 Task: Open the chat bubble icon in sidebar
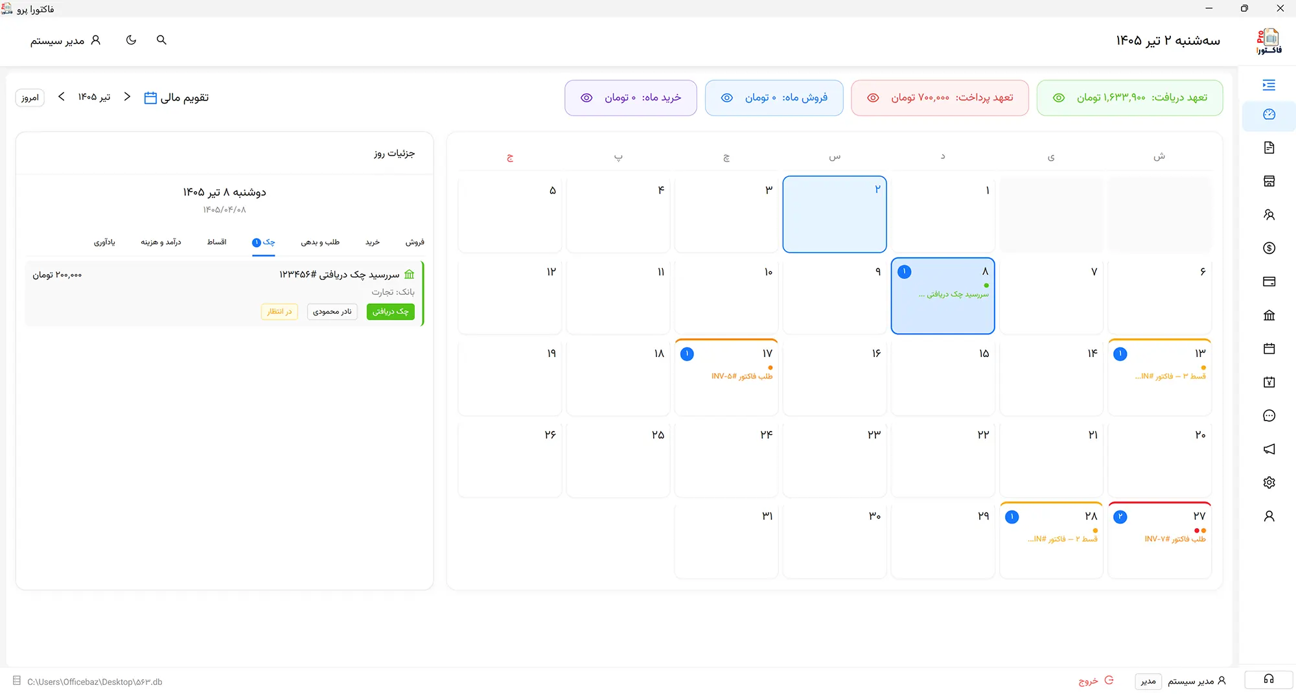click(x=1269, y=416)
